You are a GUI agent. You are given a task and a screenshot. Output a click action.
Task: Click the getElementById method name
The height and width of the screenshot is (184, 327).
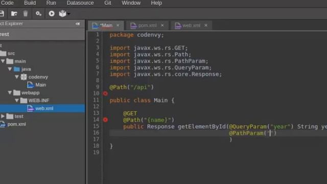(202, 127)
